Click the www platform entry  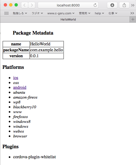pyautogui.click(x=18, y=112)
